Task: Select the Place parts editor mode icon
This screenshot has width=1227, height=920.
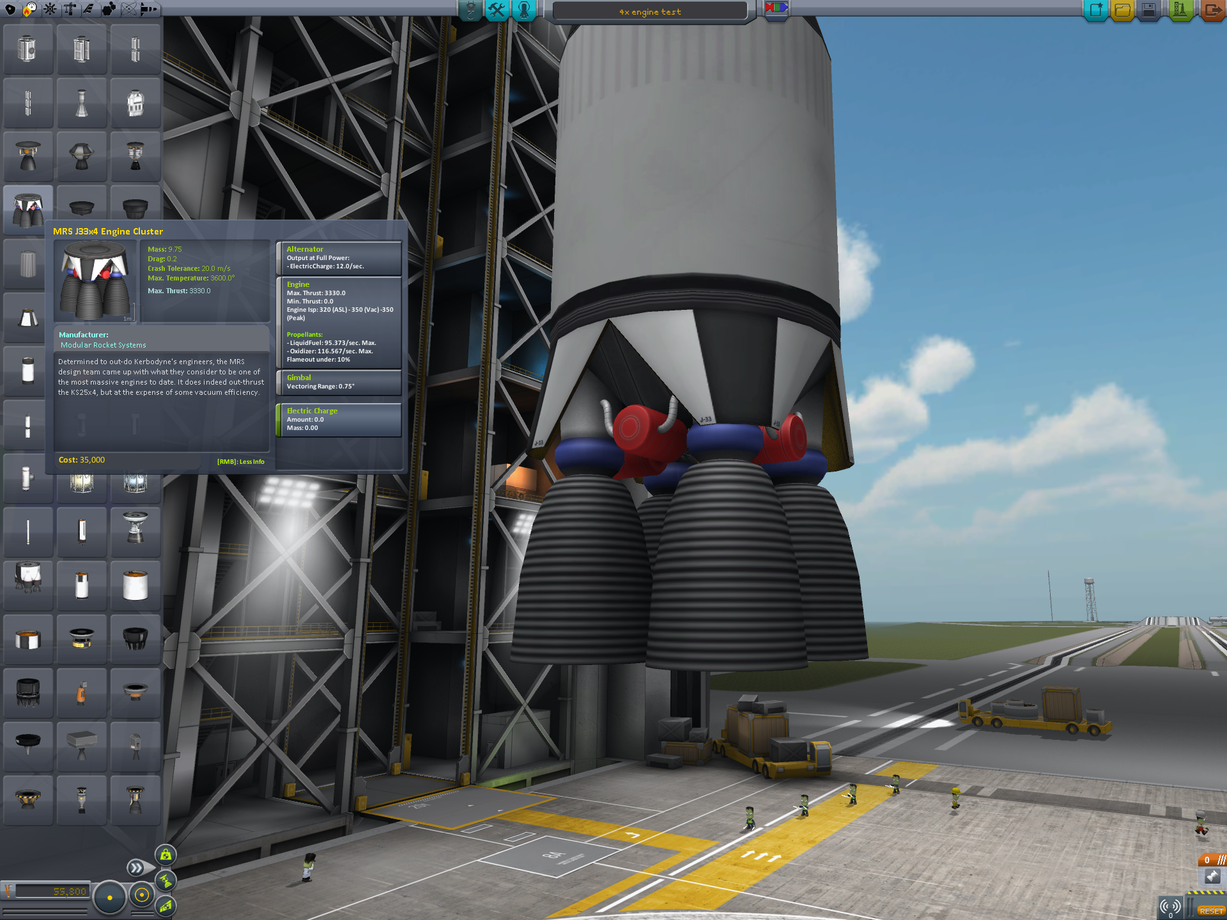Action: [x=471, y=10]
